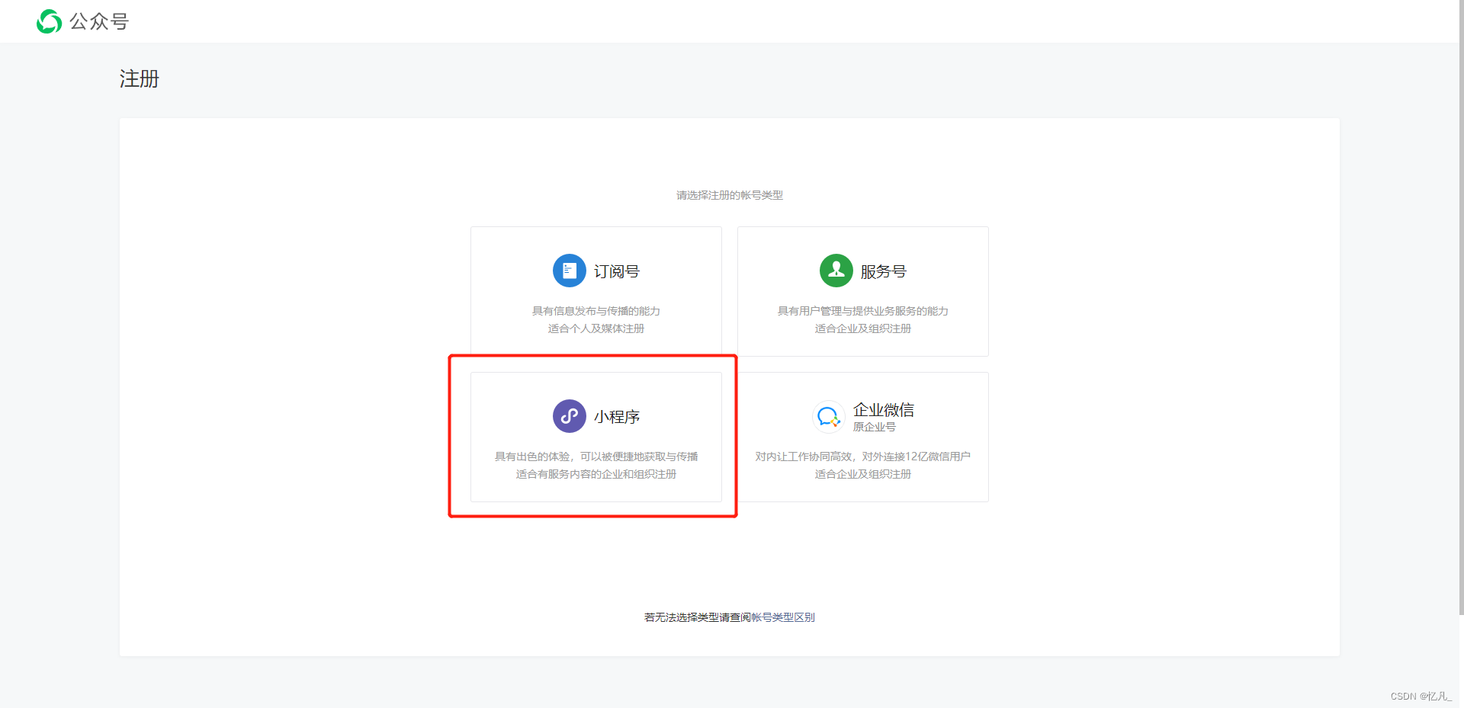Click the purple 小程序 link icon
Screen dimensions: 1464x708
pos(569,416)
